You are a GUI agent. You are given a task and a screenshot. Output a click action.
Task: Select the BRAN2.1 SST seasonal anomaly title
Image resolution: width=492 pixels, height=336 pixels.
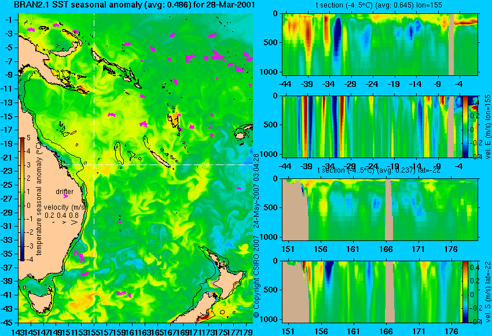tap(135, 5)
